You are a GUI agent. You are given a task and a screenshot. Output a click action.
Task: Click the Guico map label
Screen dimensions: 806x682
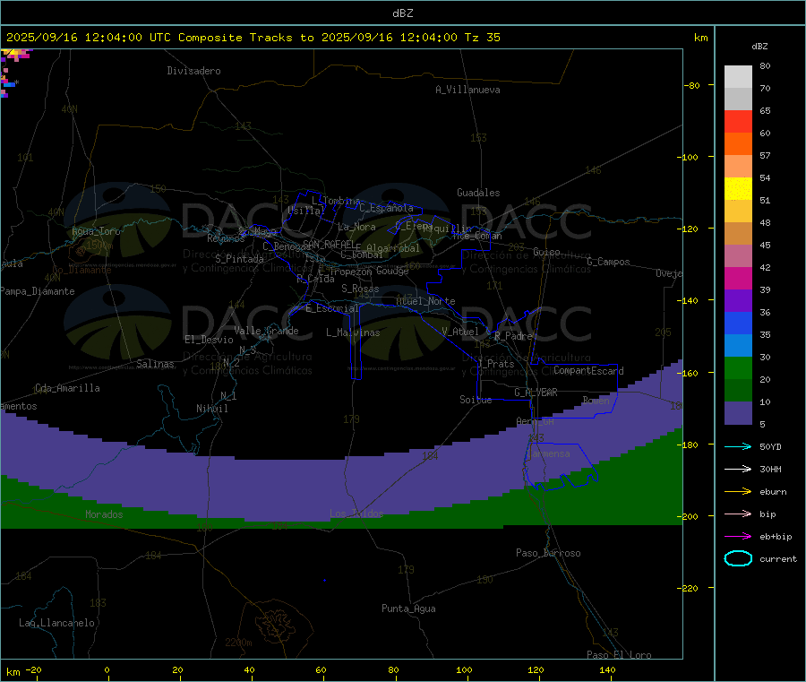coord(546,252)
